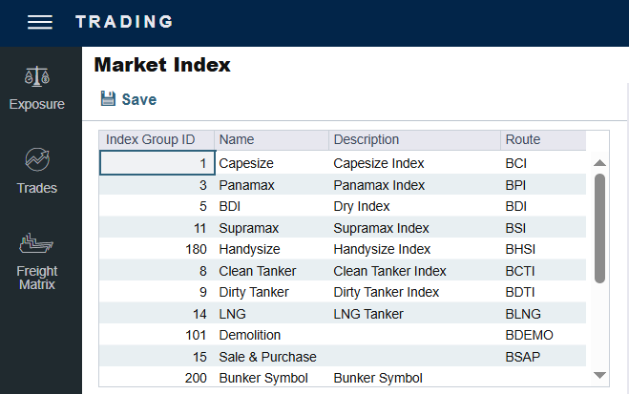This screenshot has height=394, width=629.
Task: Click the empty Demolition description cell
Action: 414,335
